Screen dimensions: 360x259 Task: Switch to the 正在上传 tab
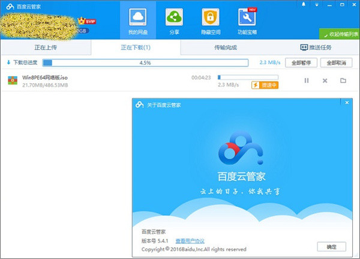pyautogui.click(x=46, y=47)
